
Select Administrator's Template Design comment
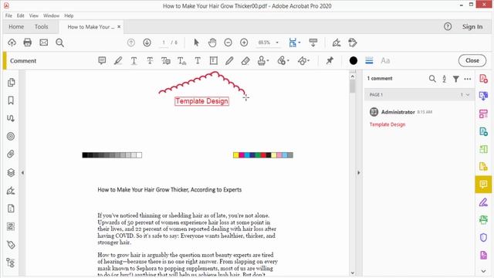[x=419, y=118]
